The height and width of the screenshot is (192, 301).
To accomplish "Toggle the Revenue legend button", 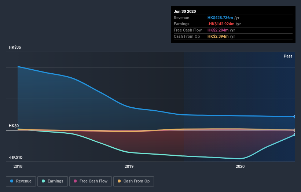I will [x=21, y=181].
